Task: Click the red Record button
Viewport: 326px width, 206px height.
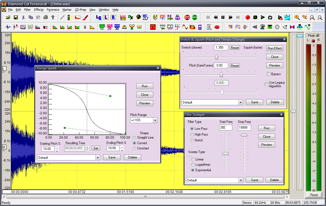Action: [x=248, y=17]
